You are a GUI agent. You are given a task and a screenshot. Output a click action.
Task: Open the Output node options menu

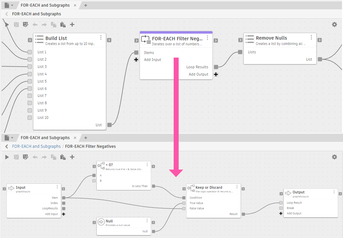pyautogui.click(x=334, y=191)
